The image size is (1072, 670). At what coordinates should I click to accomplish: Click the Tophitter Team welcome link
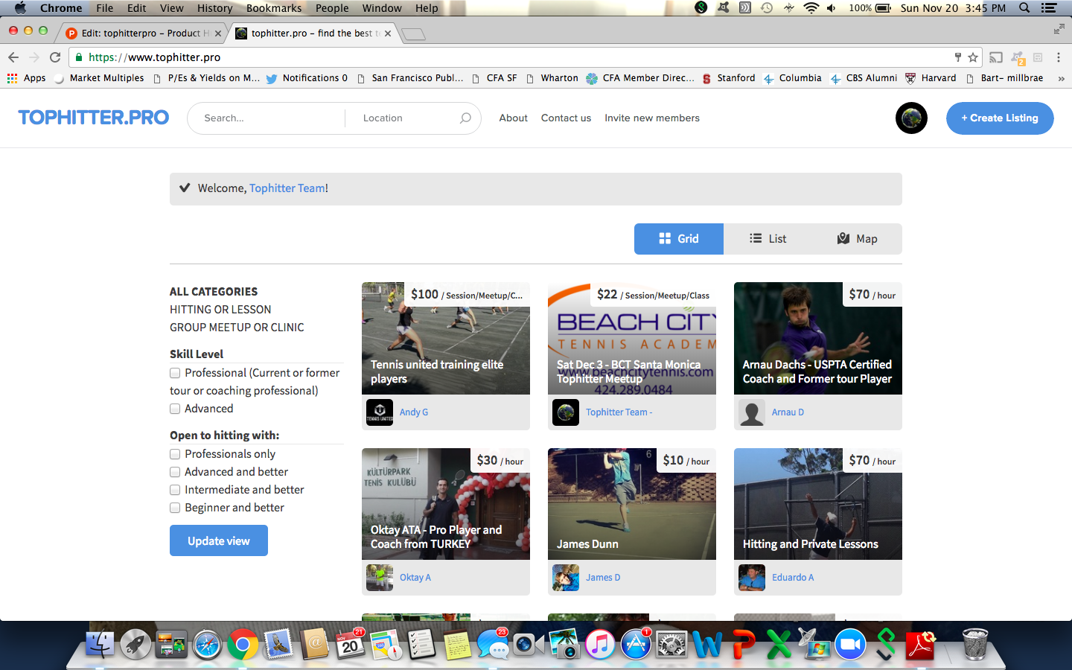click(287, 188)
